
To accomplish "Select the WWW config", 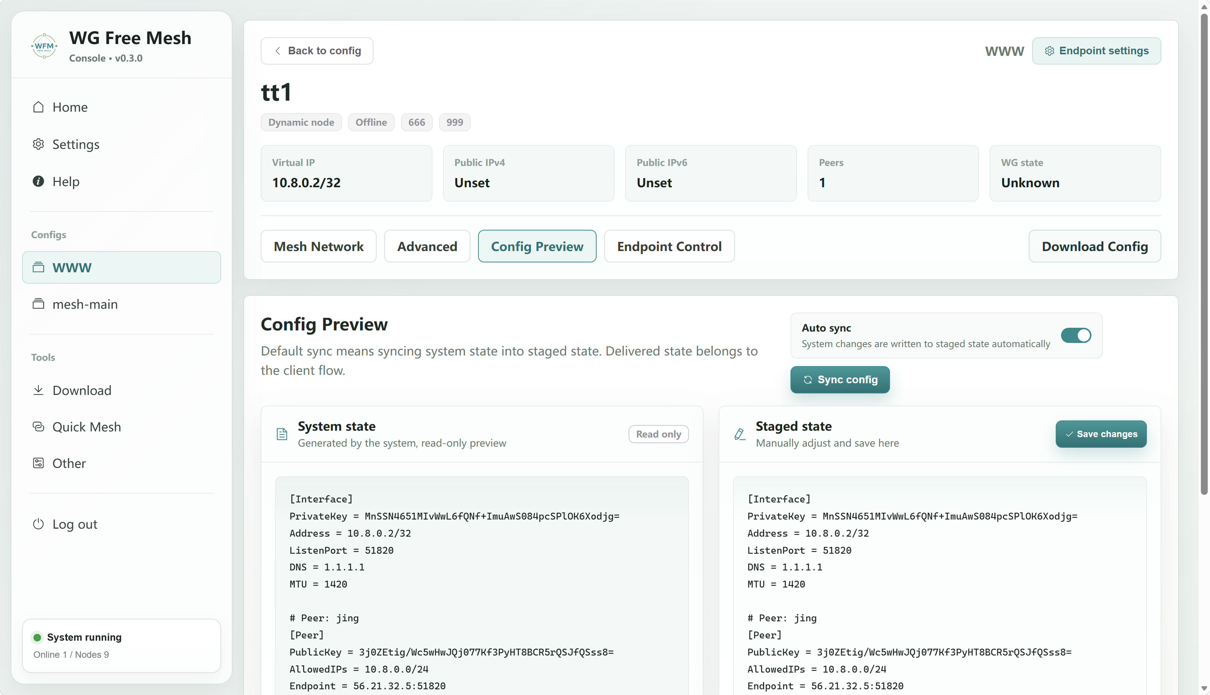I will coord(121,267).
